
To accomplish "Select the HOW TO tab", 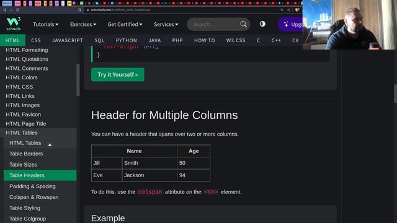I will [205, 40].
